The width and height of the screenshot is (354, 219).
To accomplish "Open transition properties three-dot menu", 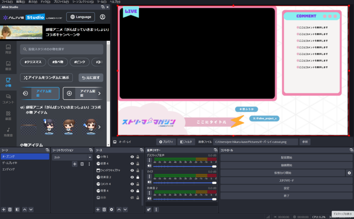I will coord(89,164).
